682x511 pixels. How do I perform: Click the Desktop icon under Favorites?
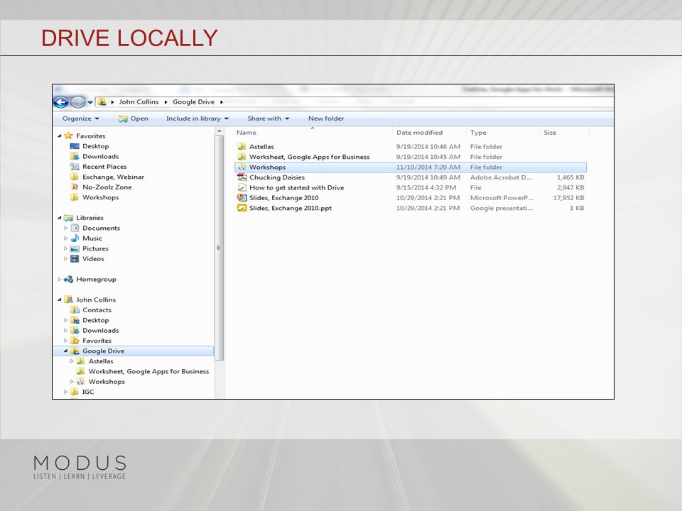[x=75, y=146]
